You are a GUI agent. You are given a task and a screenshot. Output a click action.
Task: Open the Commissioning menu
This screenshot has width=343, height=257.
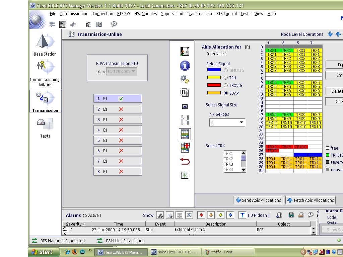point(74,14)
